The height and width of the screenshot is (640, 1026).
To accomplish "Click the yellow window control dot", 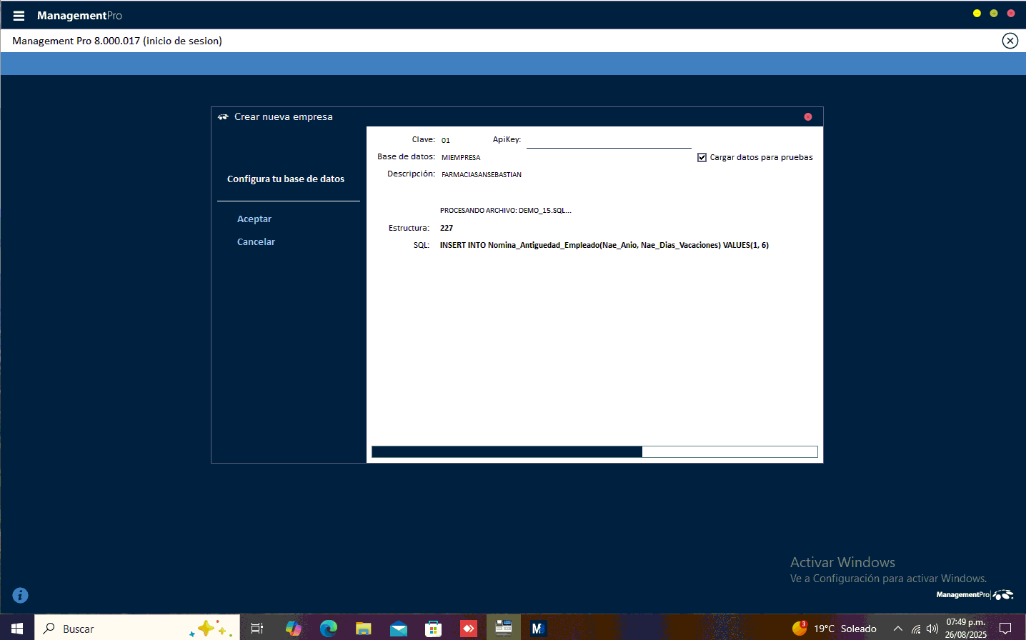I will point(977,14).
